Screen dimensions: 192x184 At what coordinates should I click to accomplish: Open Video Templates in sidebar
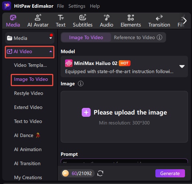(x=30, y=65)
